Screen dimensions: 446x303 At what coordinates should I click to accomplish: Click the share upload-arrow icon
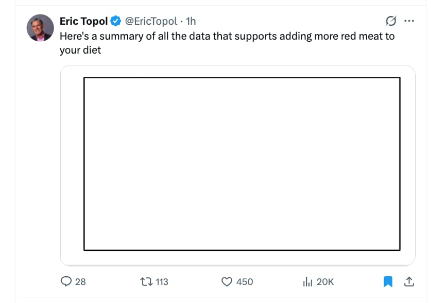click(409, 282)
